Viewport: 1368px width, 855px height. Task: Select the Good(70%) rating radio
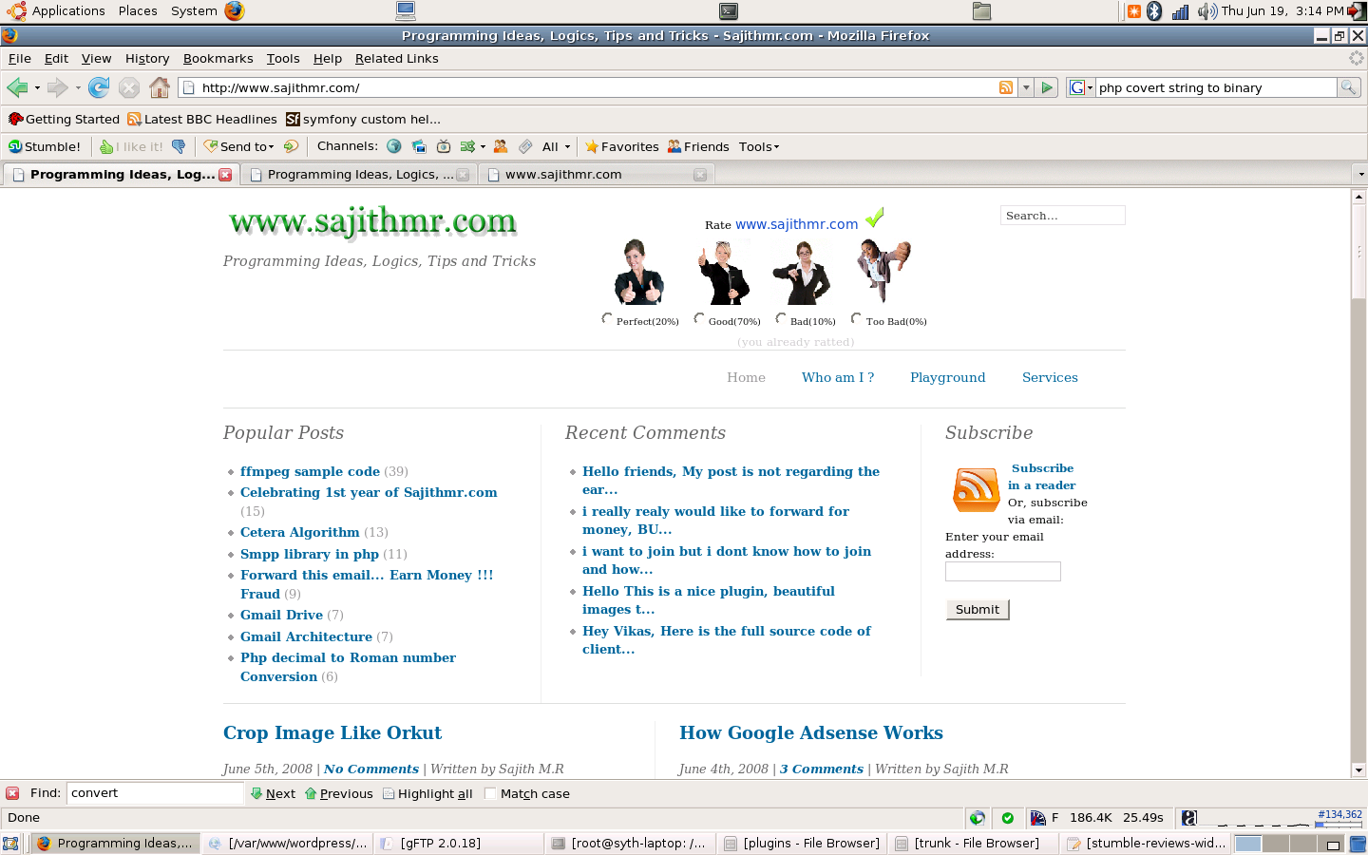pos(699,319)
